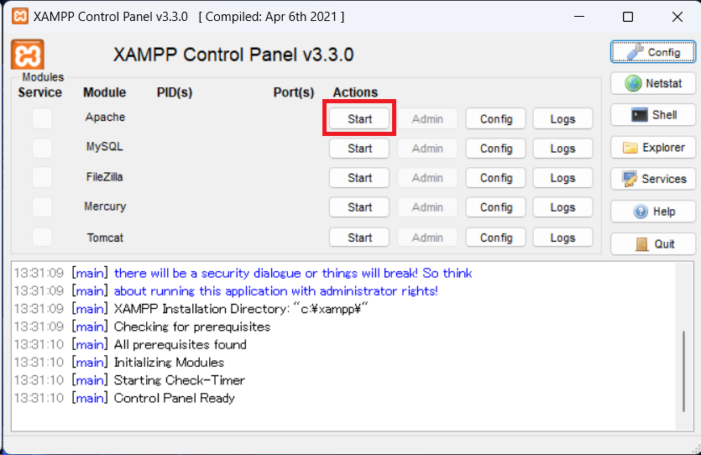
Task: Open Services via the monitor icon
Action: (652, 179)
